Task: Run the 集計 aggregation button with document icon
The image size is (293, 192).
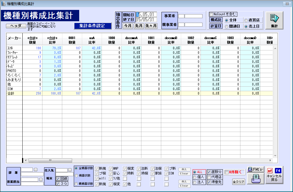Action: pos(274,20)
